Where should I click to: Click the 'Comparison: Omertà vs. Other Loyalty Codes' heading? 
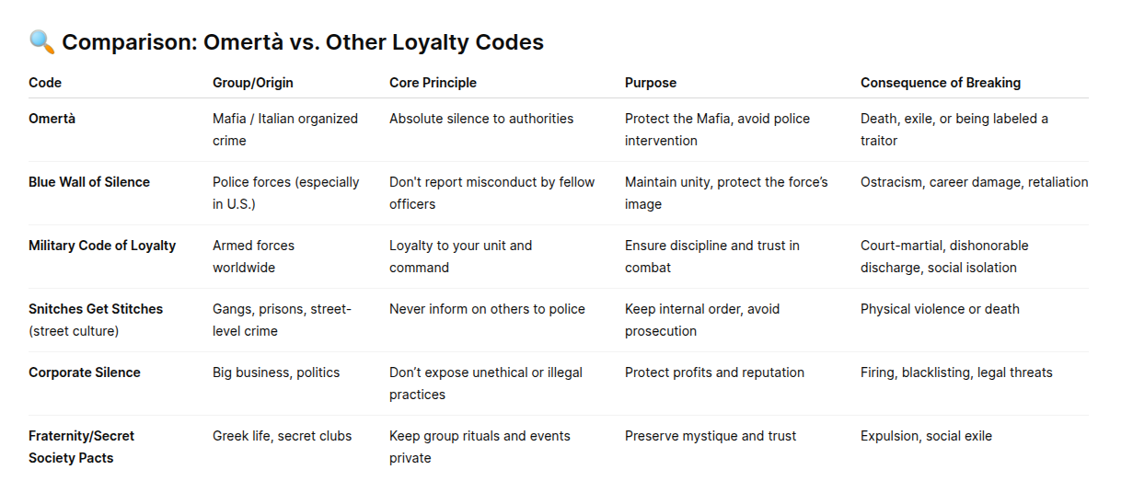pos(302,42)
